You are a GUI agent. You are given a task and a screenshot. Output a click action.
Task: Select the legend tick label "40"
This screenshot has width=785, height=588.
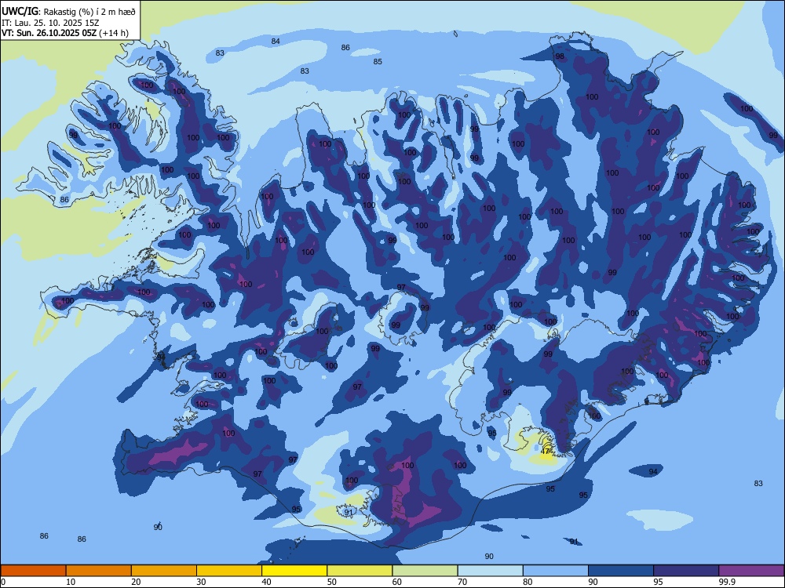point(266,582)
